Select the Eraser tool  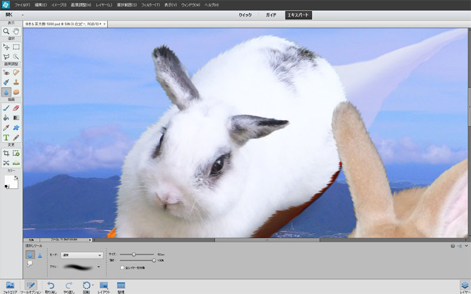click(16, 108)
